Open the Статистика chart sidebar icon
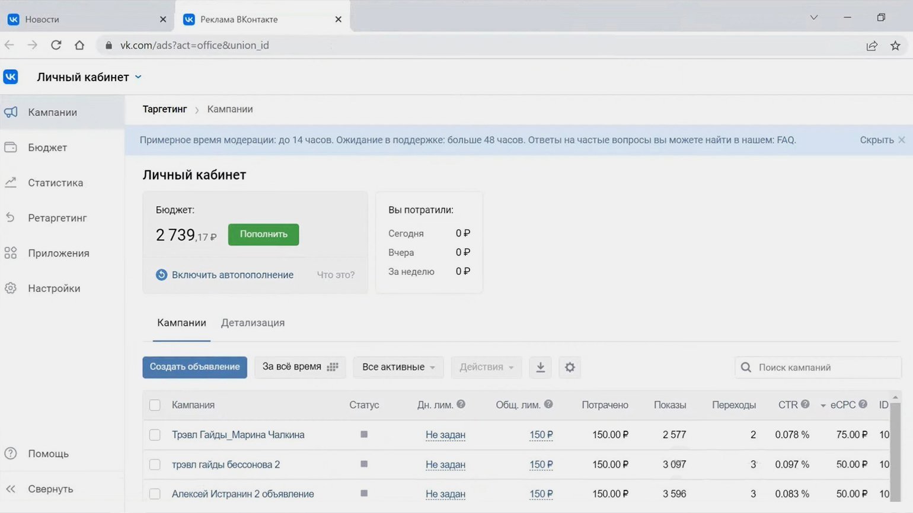 pyautogui.click(x=11, y=182)
